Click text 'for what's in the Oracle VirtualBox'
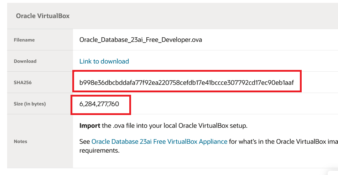This screenshot has width=338, height=175. point(277,142)
